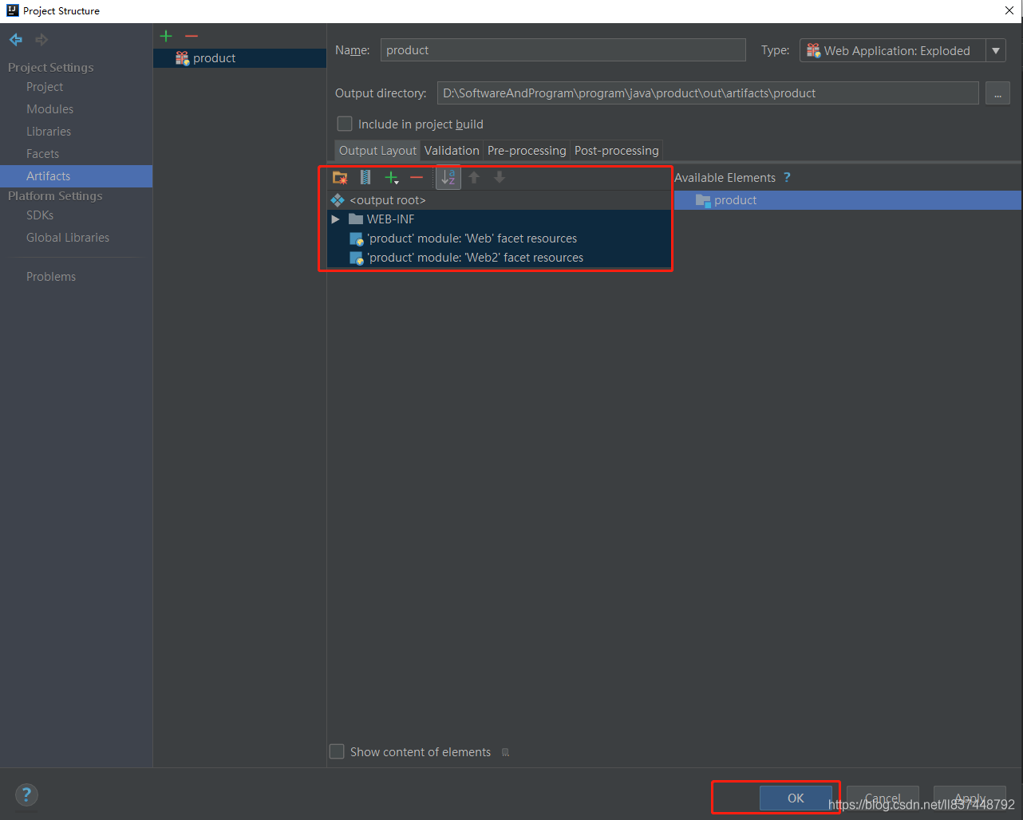Click the OK button

pyautogui.click(x=796, y=798)
